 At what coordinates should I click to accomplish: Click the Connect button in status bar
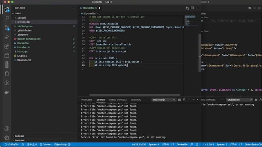tap(45, 145)
